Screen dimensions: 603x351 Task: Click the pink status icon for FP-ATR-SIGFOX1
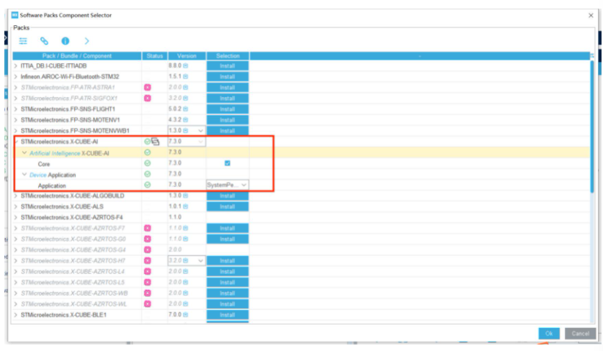[147, 98]
